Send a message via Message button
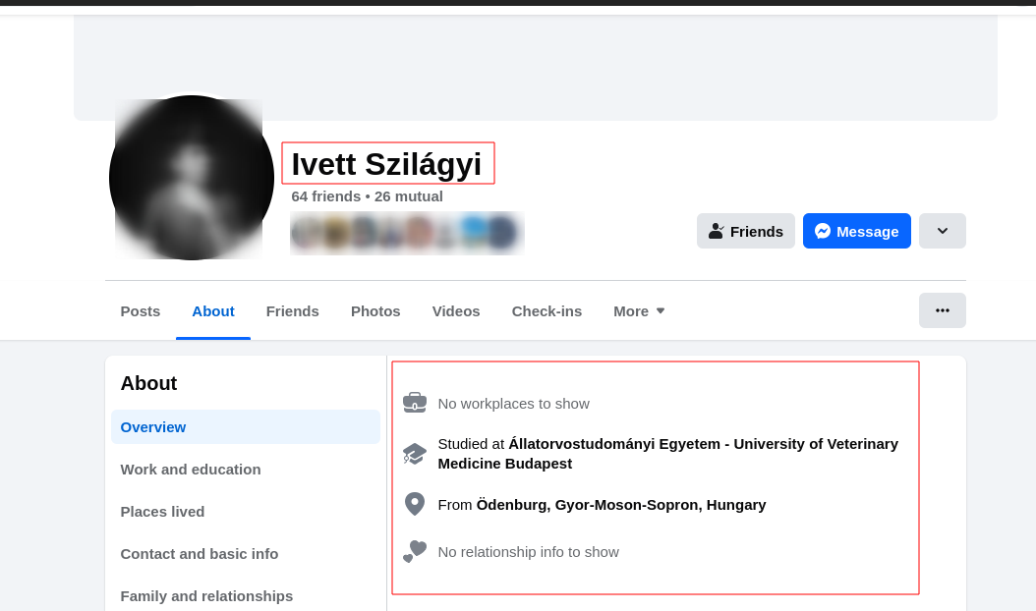1036x611 pixels. [856, 231]
